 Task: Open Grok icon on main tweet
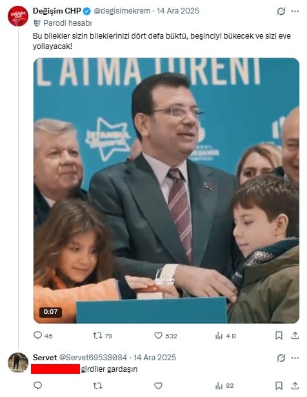pos(281,12)
